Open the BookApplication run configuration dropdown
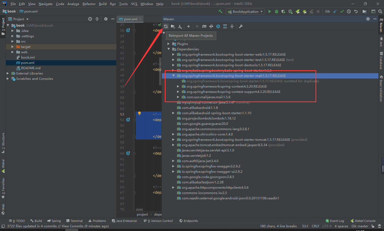The height and width of the screenshot is (231, 384). [x=245, y=11]
